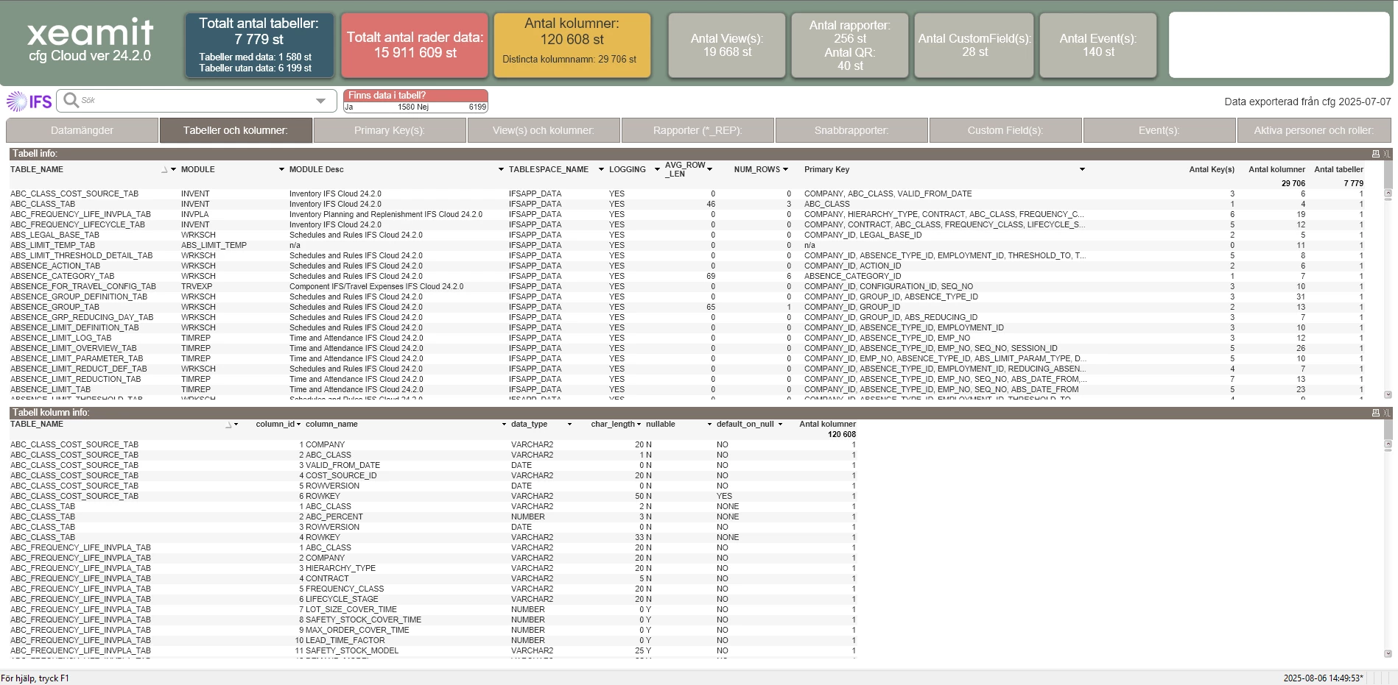Screen dimensions: 1398x685
Task: Click the magnifier icon in search box
Action: 71,100
